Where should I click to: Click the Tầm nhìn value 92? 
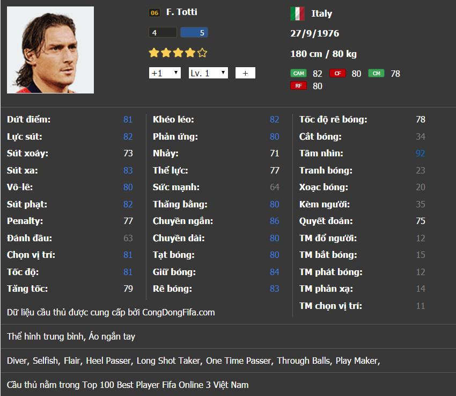(420, 154)
